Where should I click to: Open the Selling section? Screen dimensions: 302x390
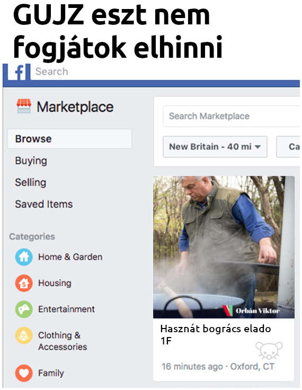tap(31, 183)
